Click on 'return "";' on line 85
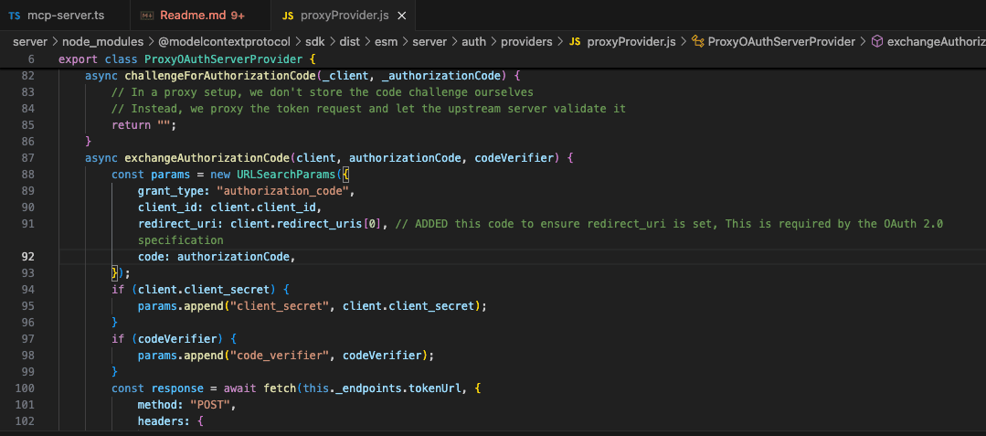Image resolution: width=986 pixels, height=436 pixels. pyautogui.click(x=144, y=125)
